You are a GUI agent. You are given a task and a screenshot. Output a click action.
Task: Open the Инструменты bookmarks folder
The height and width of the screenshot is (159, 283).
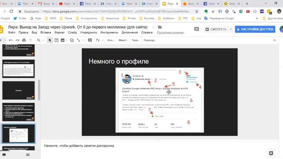(x=87, y=19)
